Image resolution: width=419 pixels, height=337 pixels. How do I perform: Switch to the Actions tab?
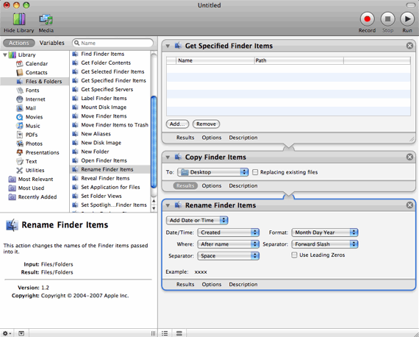coord(18,43)
